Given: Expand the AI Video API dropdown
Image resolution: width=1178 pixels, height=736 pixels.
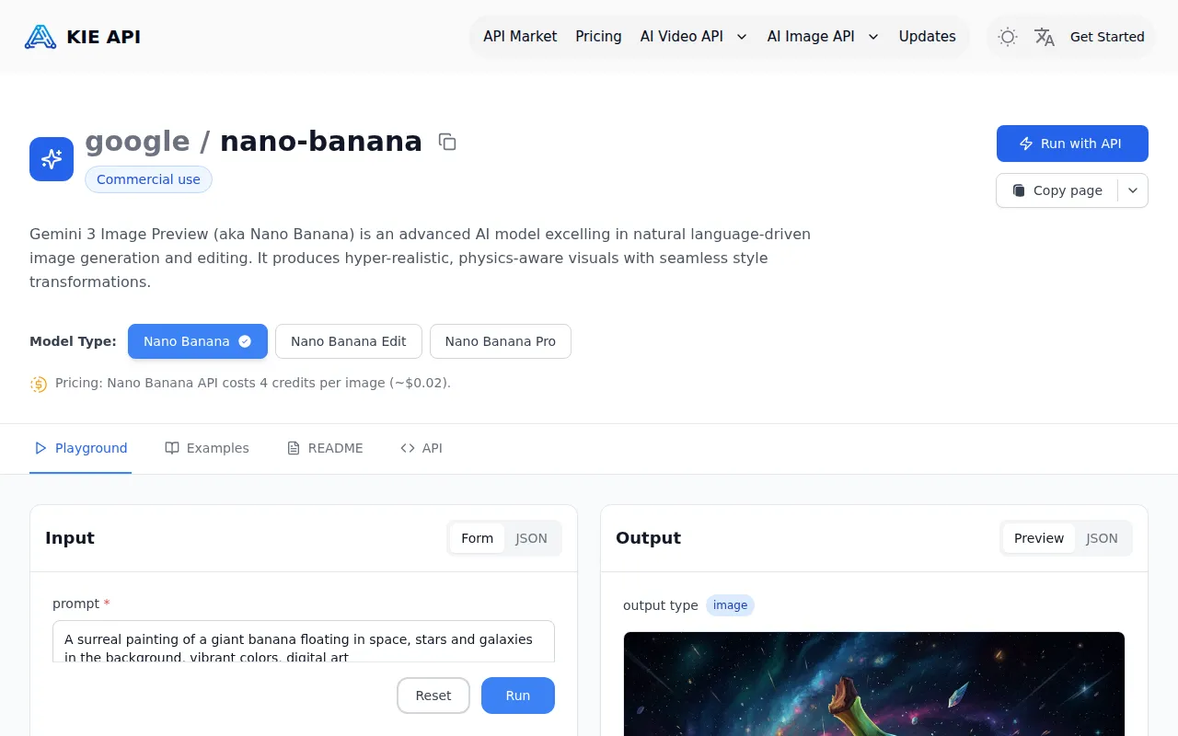Looking at the screenshot, I should click(742, 37).
